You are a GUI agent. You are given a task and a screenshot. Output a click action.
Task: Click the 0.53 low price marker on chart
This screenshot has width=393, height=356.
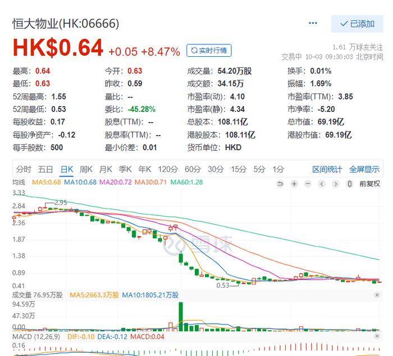(x=222, y=286)
